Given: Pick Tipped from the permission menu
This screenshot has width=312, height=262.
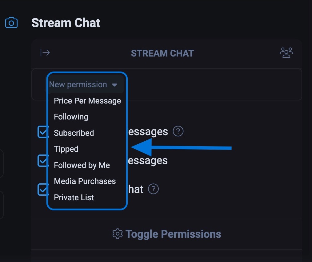Looking at the screenshot, I should point(66,149).
